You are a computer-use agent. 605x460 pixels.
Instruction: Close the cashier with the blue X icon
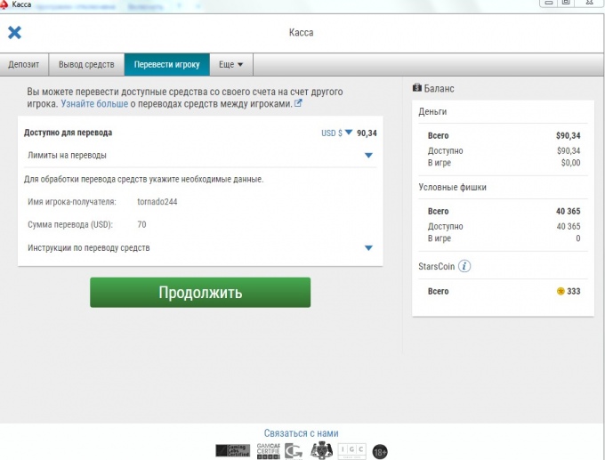(14, 33)
